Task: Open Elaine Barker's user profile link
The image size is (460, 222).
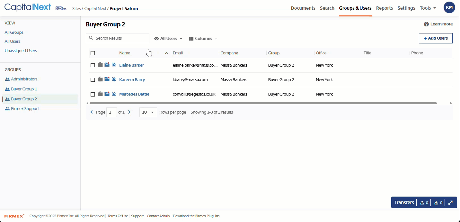Action: (x=131, y=65)
